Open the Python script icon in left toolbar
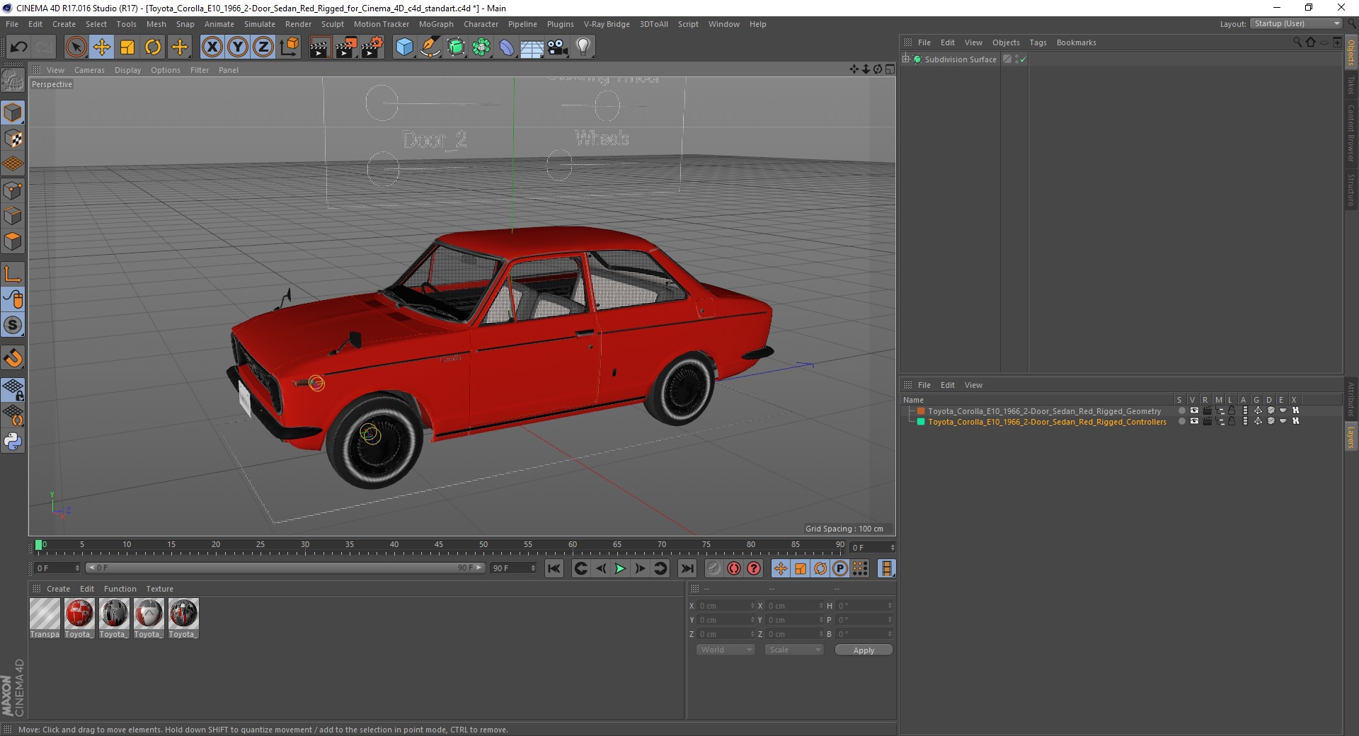Screen dimensions: 1359x736 (13, 442)
